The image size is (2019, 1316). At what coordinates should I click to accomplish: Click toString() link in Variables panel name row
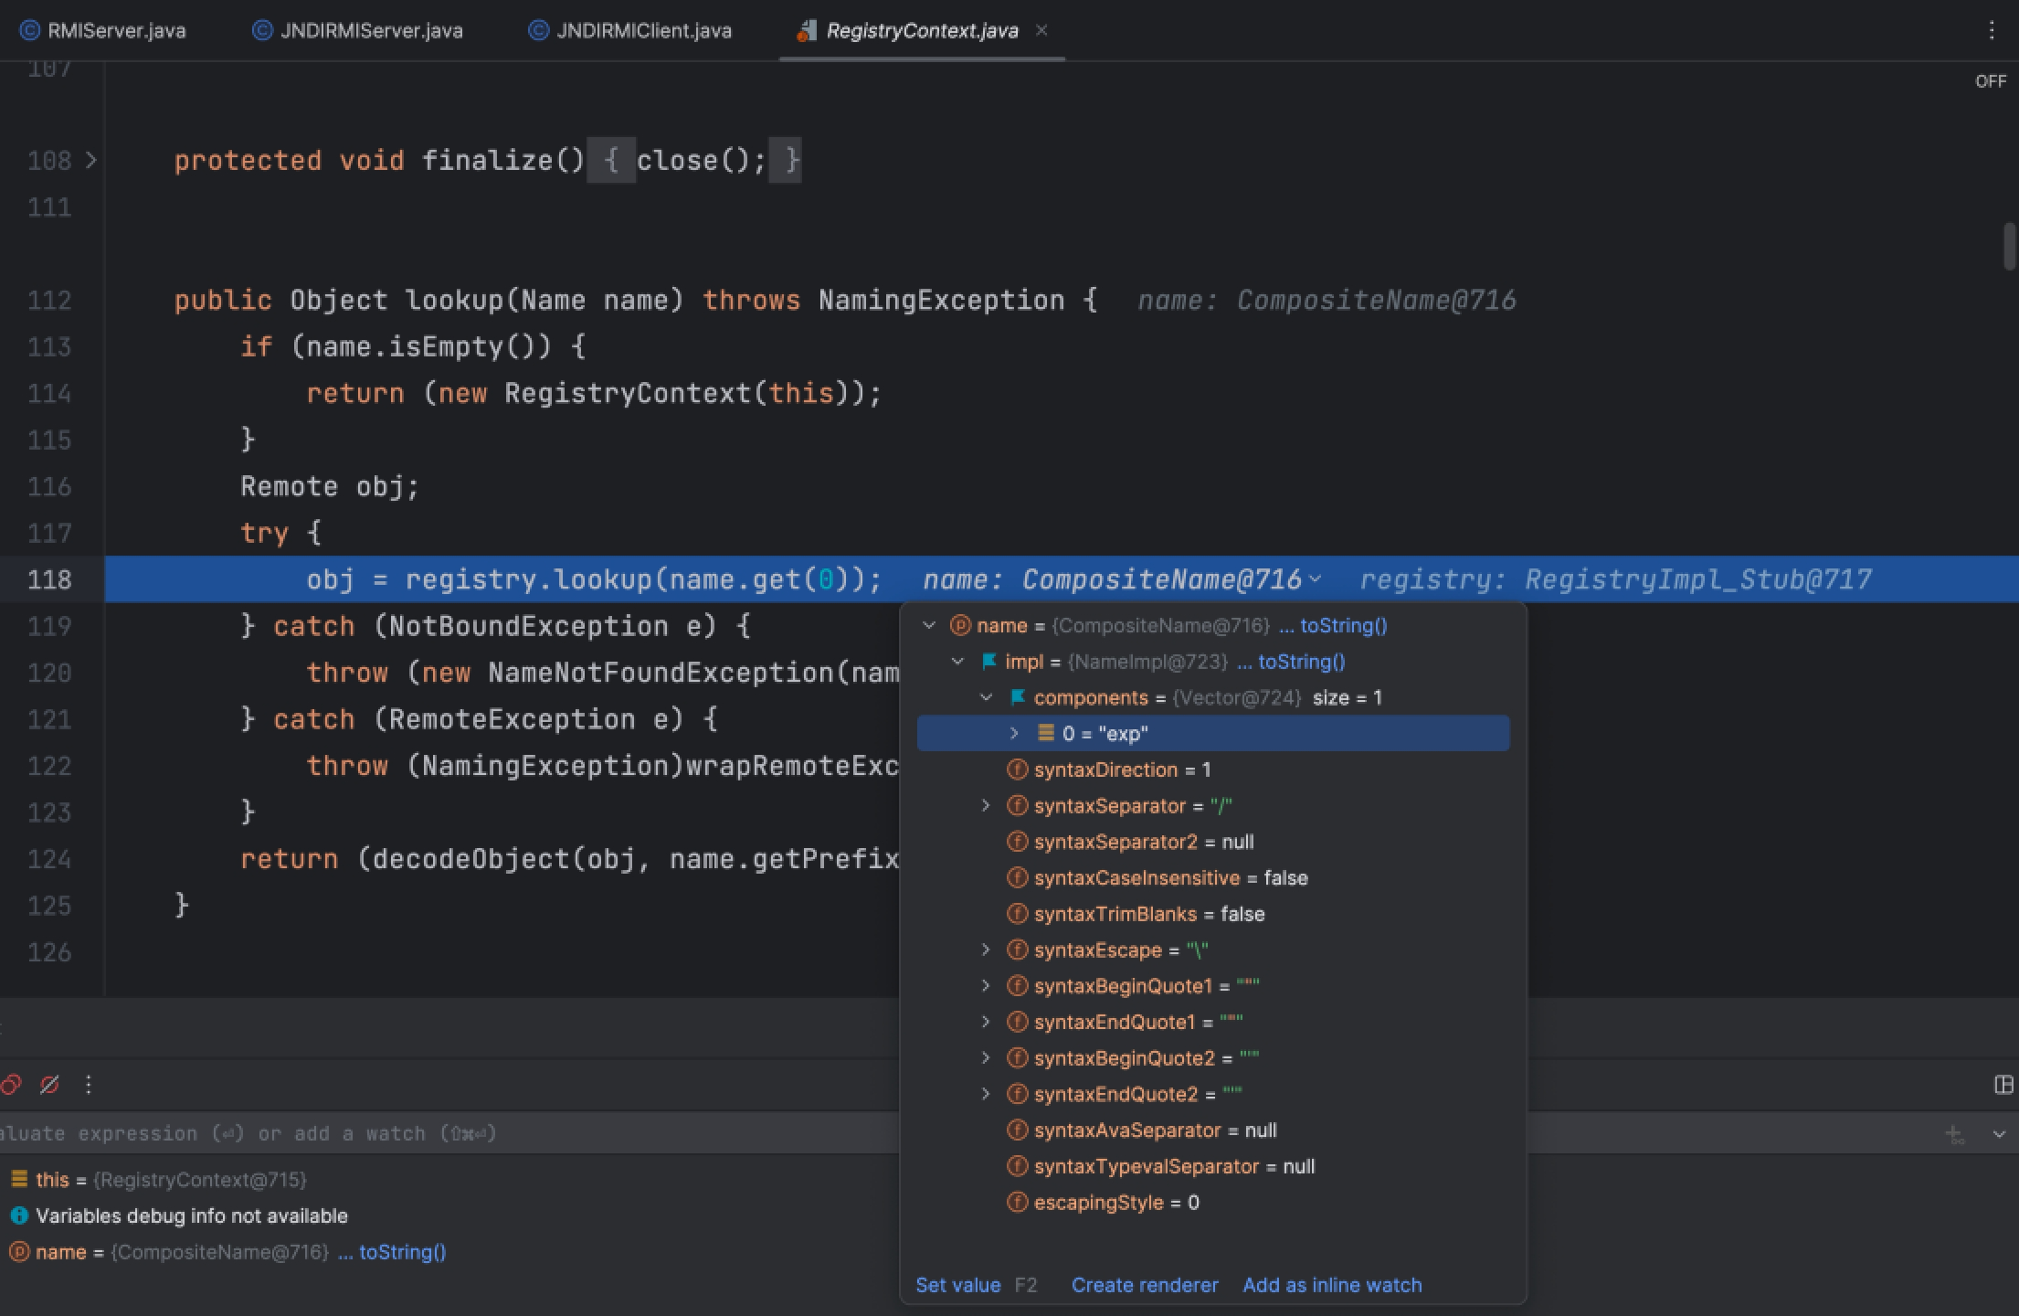click(x=402, y=1252)
